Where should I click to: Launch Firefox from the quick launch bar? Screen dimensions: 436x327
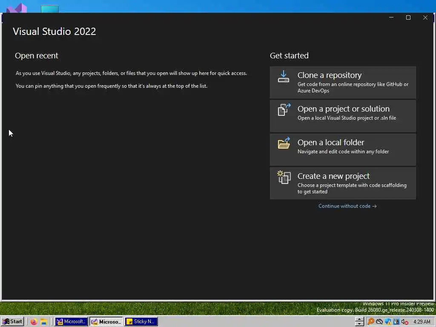tap(34, 322)
